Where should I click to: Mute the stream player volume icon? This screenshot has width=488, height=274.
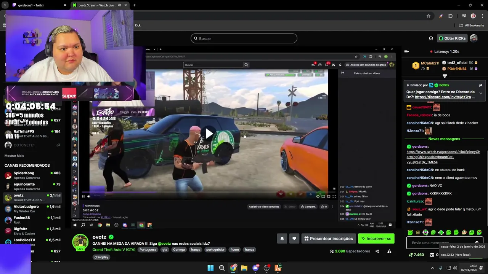(x=89, y=196)
